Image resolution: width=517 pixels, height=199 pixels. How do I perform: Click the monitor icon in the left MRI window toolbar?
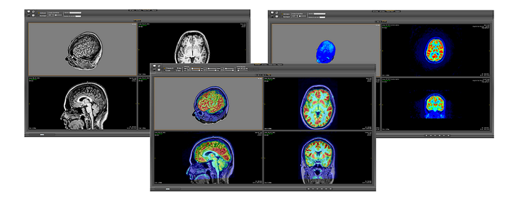29,12
